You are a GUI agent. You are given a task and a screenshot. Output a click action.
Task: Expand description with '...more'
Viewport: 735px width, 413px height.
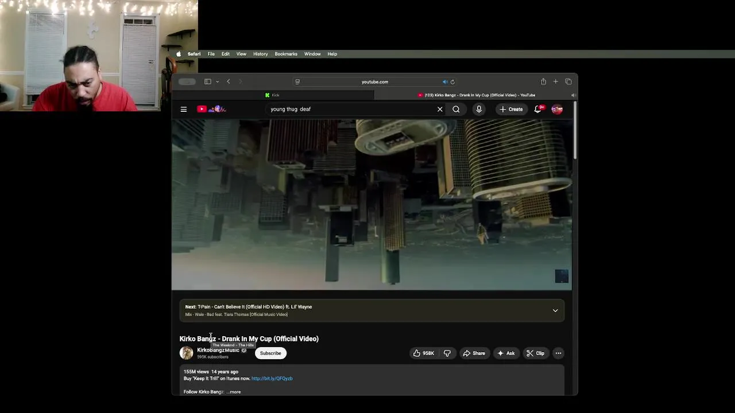(234, 392)
